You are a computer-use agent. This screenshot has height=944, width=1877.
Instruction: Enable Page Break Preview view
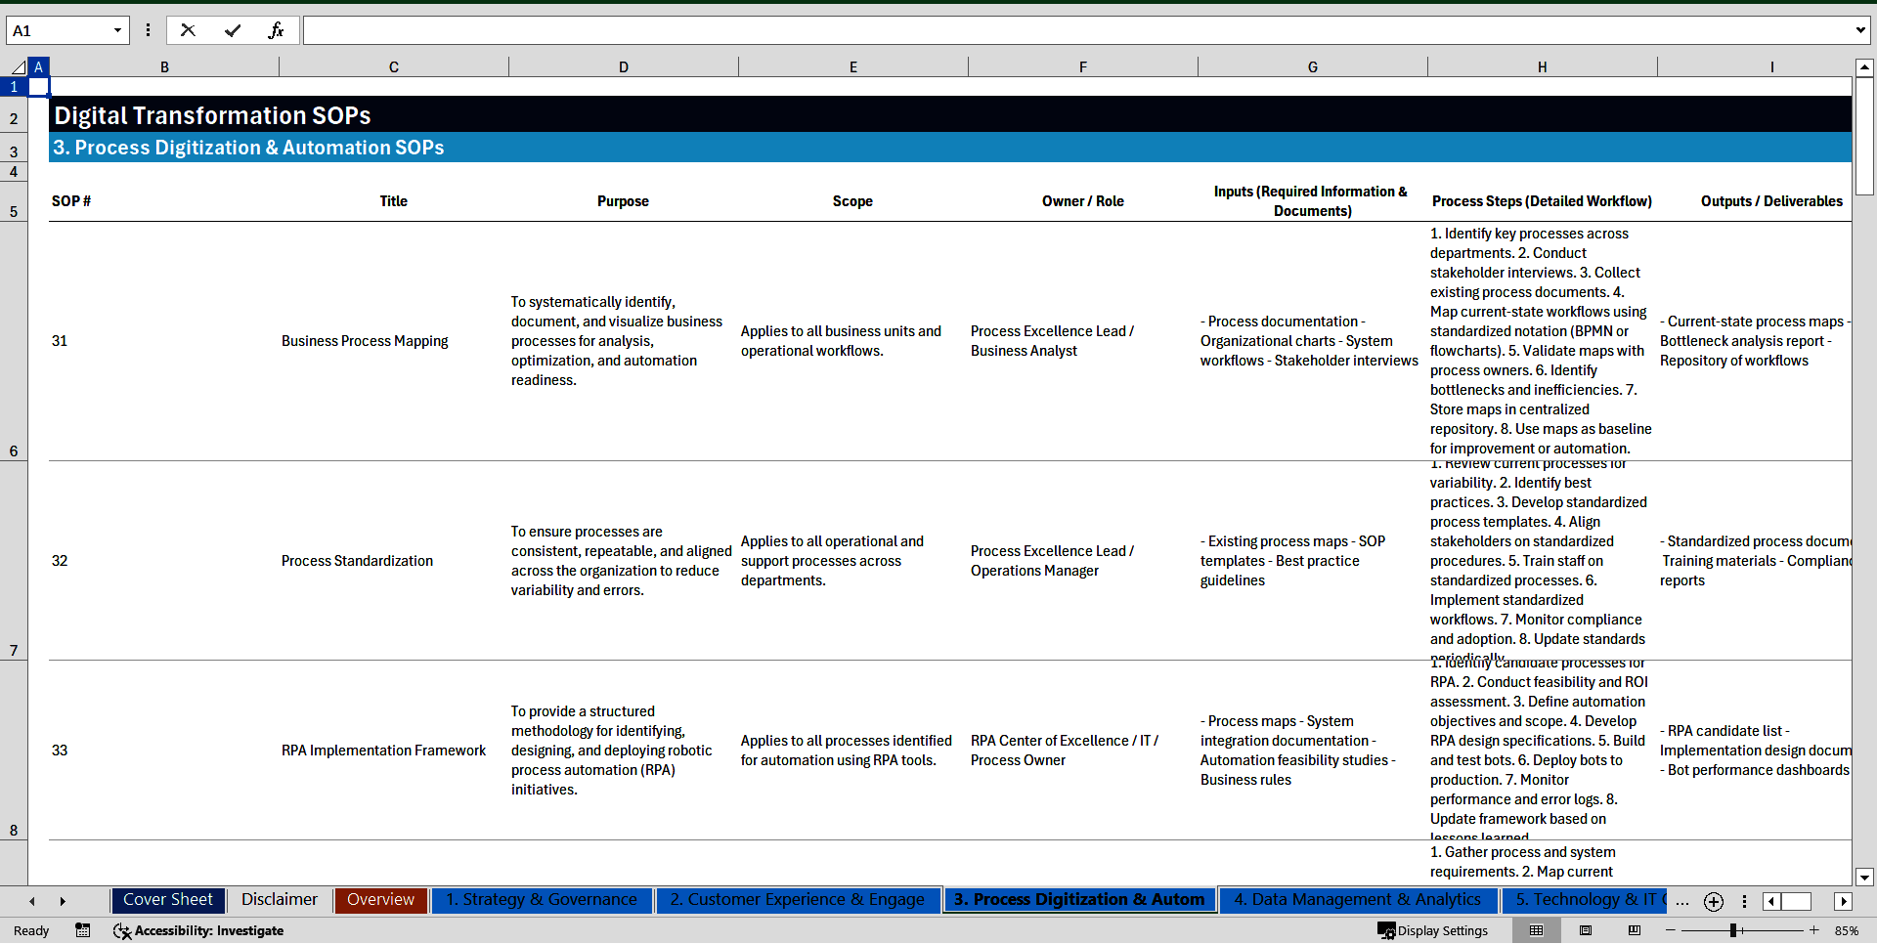pyautogui.click(x=1634, y=930)
